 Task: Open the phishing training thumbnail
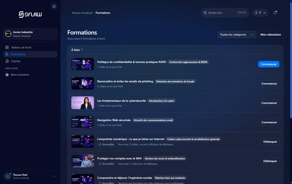click(x=83, y=84)
